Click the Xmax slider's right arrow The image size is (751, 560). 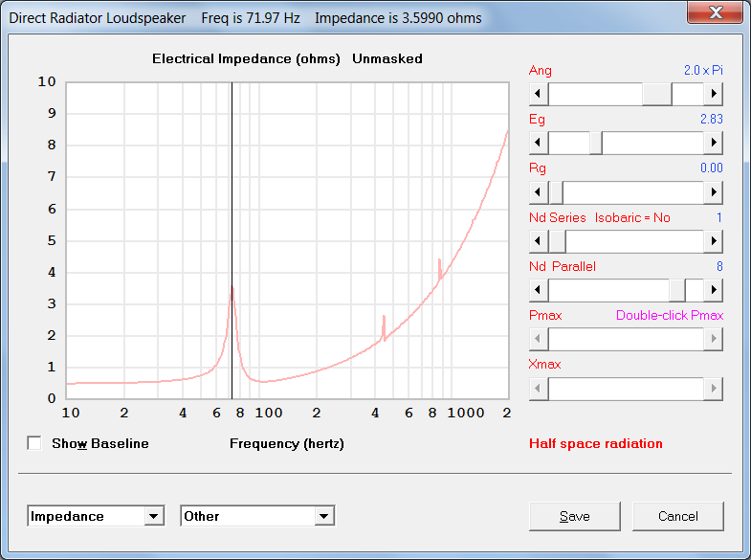pos(713,388)
